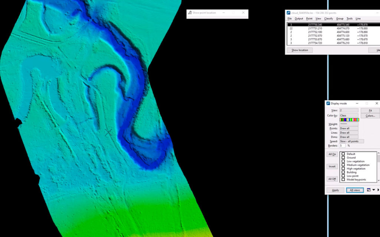Open the Color by Class dropdown
Image resolution: width=380 pixels, height=237 pixels.
point(349,116)
